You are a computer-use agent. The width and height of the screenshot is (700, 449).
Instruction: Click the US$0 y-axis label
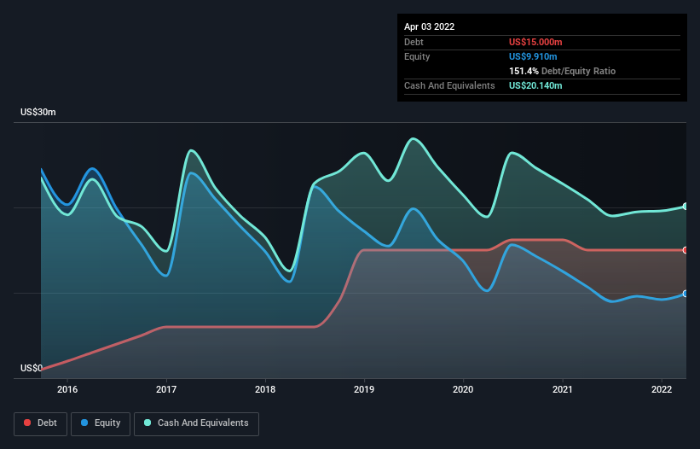[x=32, y=368]
